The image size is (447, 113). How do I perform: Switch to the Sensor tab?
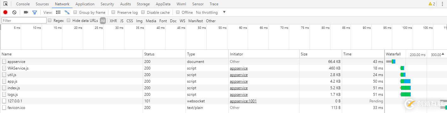[198, 4]
